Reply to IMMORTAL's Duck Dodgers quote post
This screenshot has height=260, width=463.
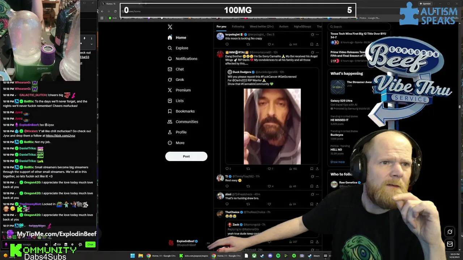[227, 169]
